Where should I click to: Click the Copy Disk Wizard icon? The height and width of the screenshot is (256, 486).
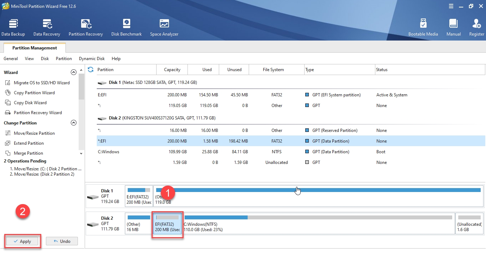[8, 103]
